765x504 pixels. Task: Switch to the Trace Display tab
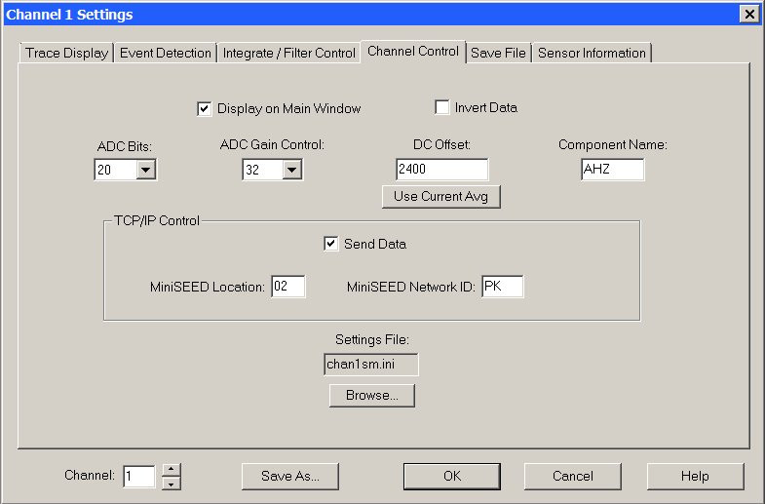click(66, 53)
